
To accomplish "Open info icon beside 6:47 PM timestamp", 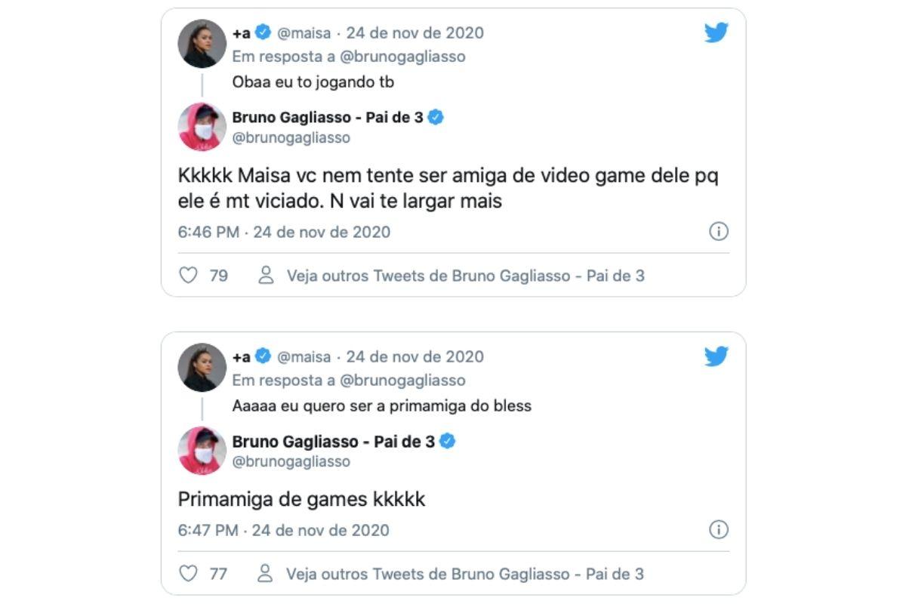I will [719, 530].
